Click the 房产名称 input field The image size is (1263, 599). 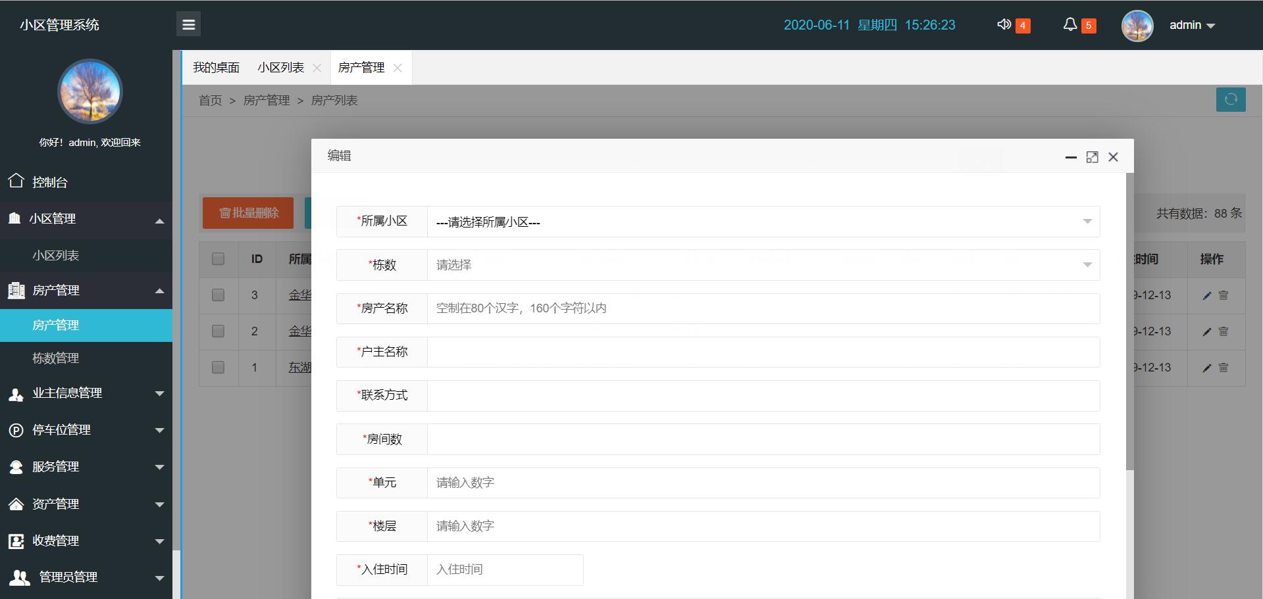763,308
